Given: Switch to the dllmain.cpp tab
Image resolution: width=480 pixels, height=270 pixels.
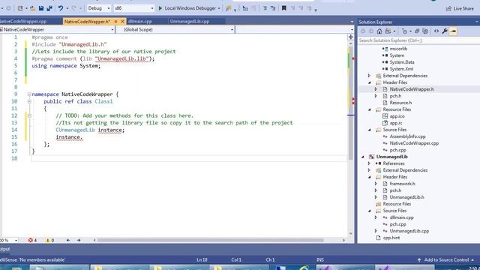Looking at the screenshot, I should [x=140, y=22].
